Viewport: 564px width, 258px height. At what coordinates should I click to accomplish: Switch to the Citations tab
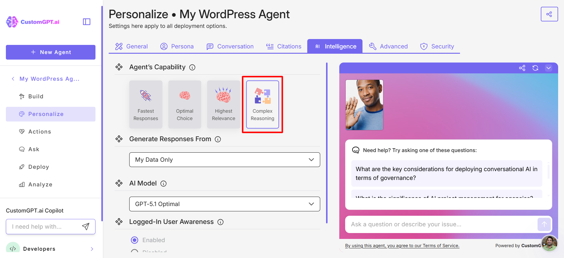tap(284, 46)
